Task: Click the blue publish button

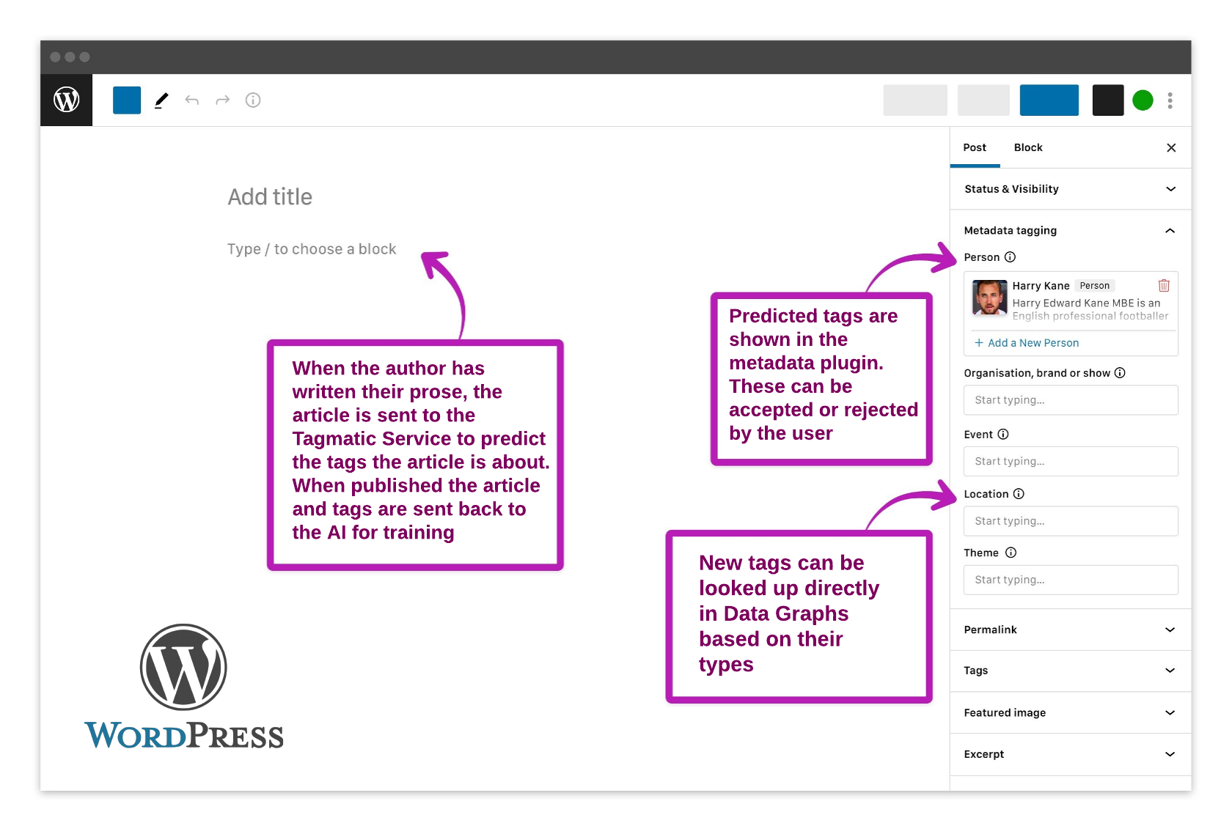Action: click(1049, 100)
